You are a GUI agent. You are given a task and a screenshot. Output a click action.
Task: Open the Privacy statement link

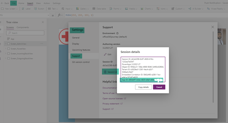point(111,104)
